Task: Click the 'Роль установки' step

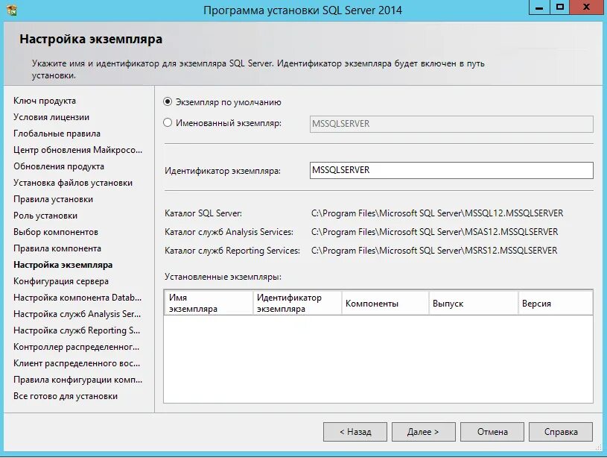Action: coord(45,216)
